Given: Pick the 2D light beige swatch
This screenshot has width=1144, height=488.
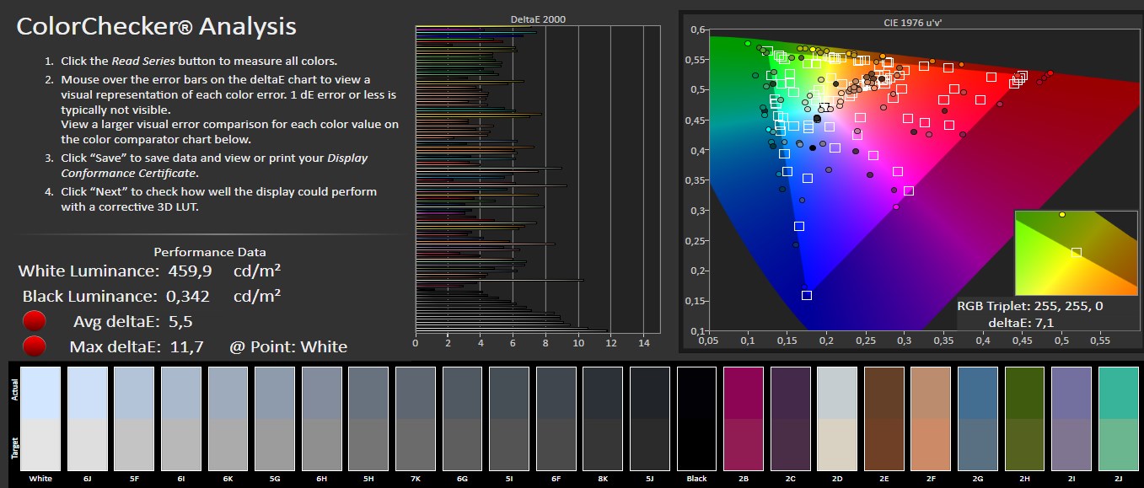Looking at the screenshot, I should click(837, 418).
